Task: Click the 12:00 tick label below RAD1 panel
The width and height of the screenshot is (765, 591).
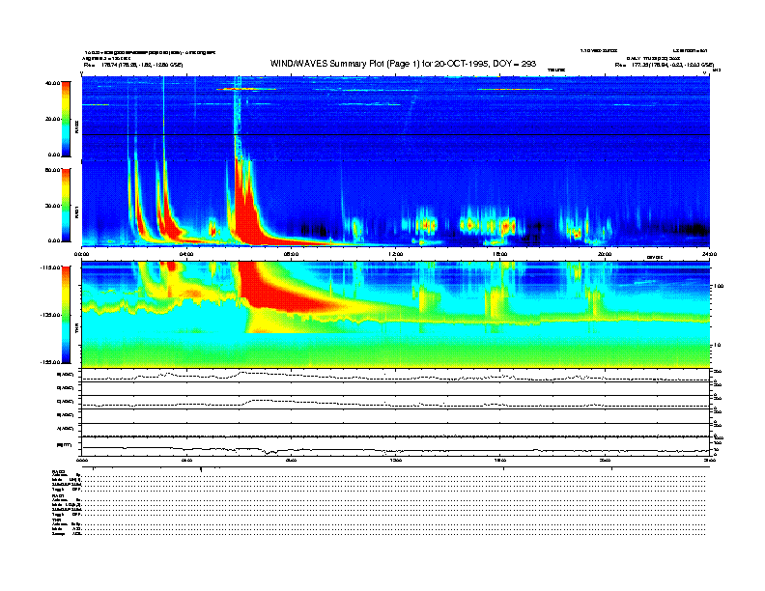Action: [x=396, y=254]
